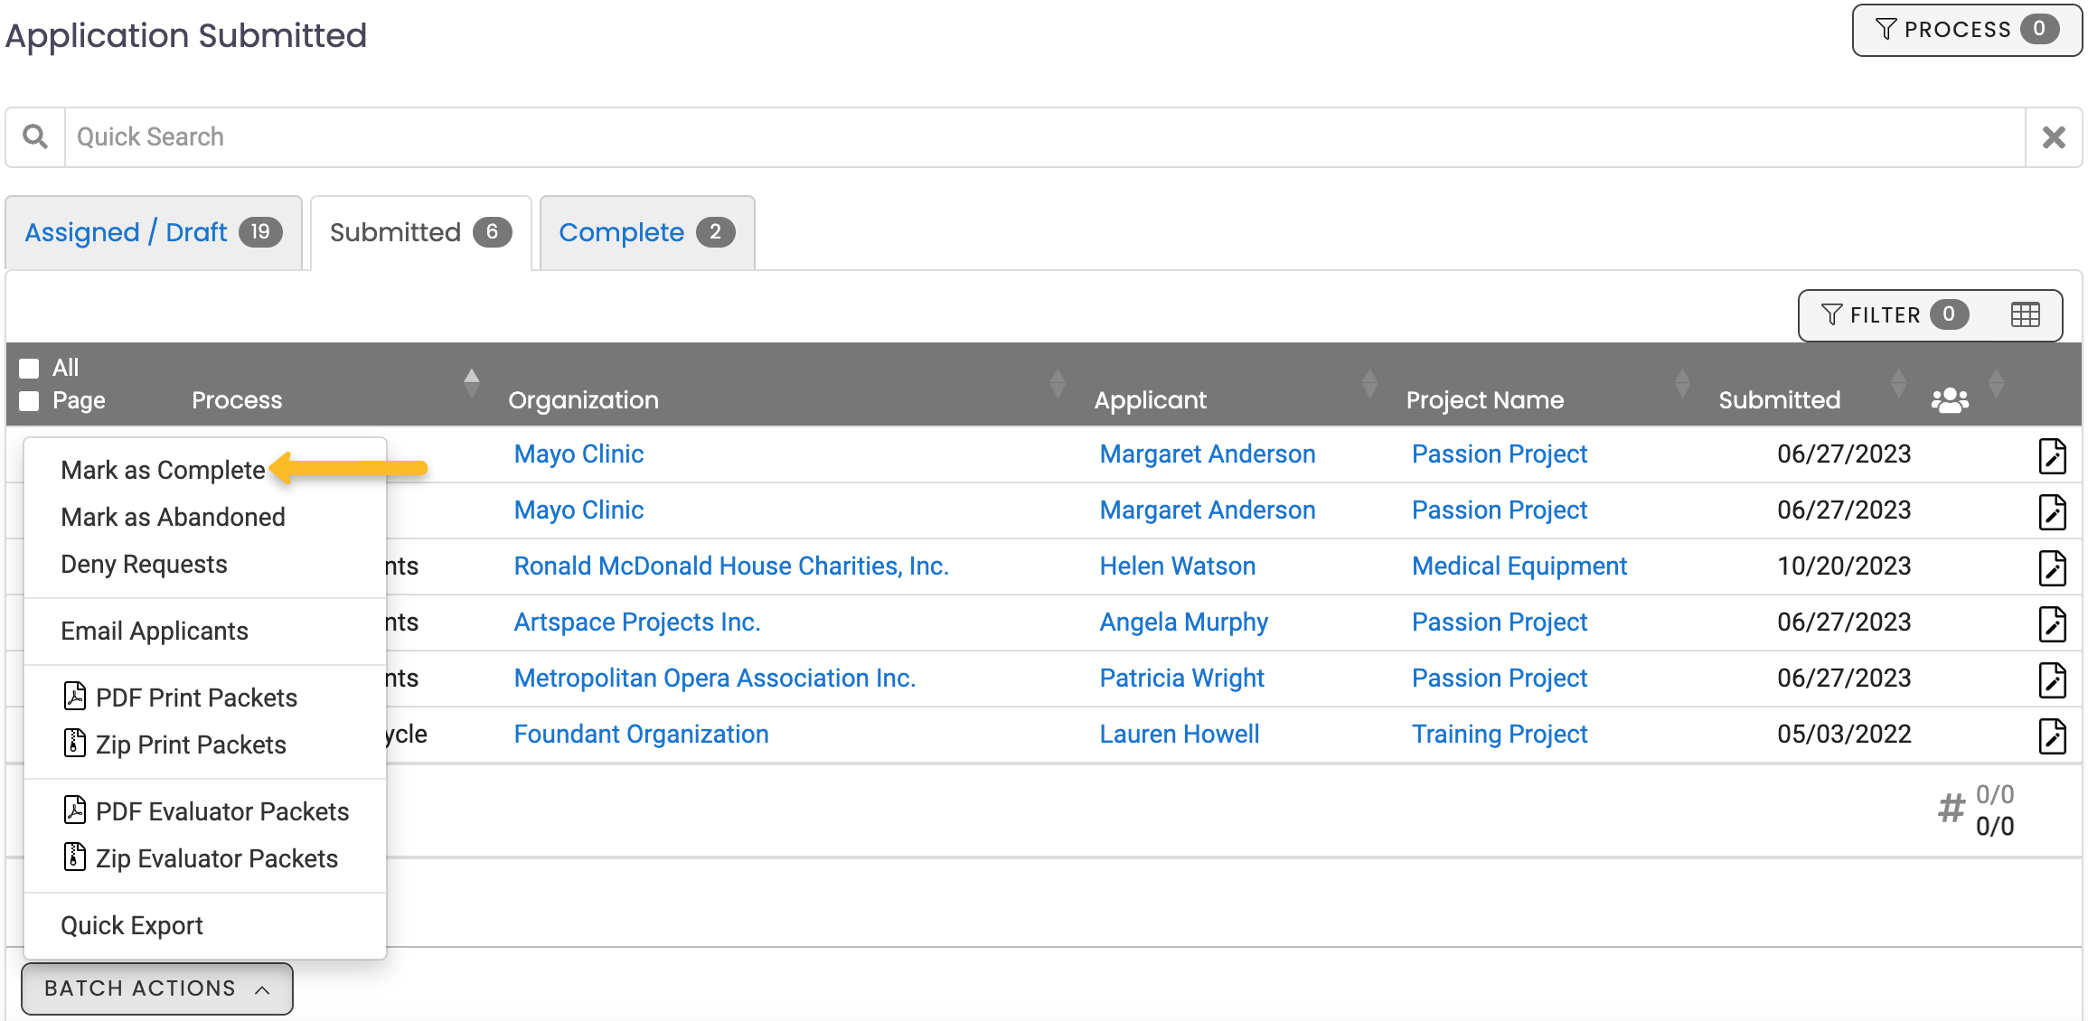Screen dimensions: 2088x1021
Task: Check the All checkbox in table header
Action: [x=30, y=368]
